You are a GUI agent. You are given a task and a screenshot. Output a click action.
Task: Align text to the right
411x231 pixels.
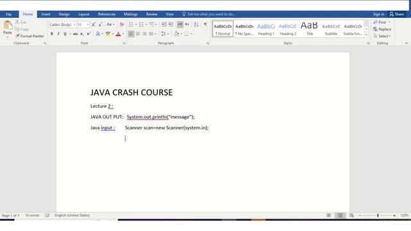tap(144, 34)
